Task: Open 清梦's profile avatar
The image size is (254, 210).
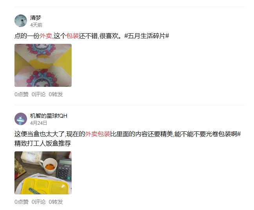Action: 21,21
